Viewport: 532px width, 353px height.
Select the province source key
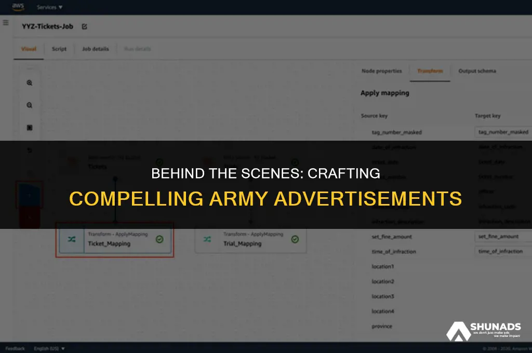tap(382, 326)
